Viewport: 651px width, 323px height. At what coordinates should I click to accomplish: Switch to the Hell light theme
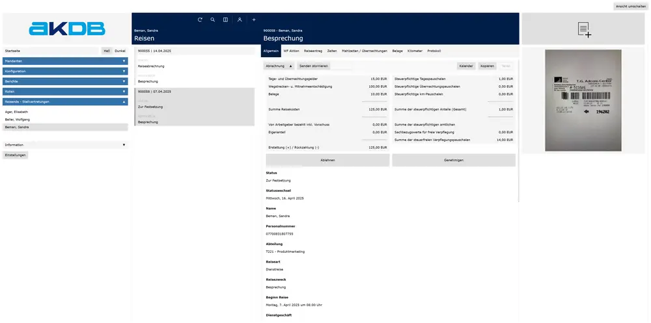coord(107,51)
